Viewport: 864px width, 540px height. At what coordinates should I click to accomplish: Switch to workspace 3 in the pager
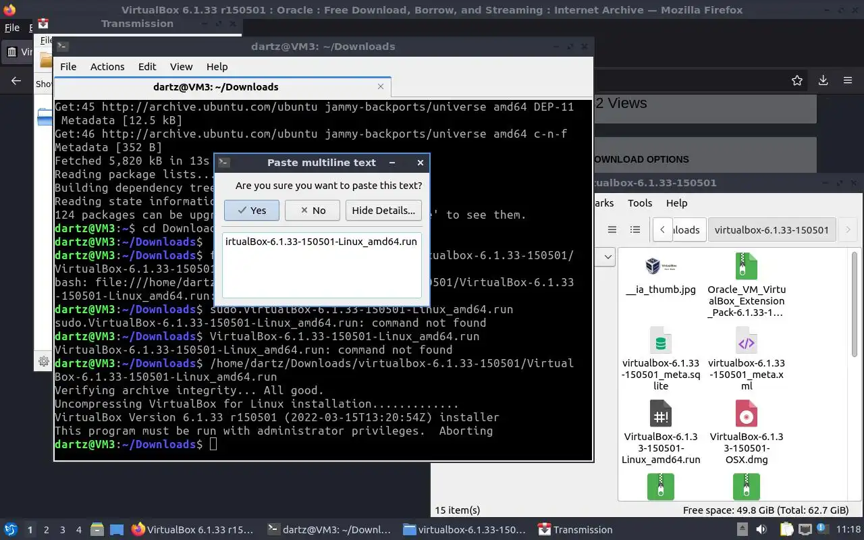click(x=62, y=530)
